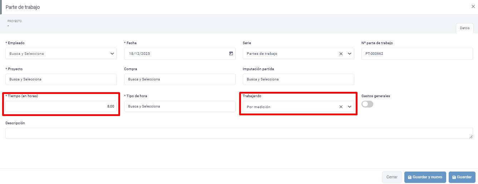Click the Fecha date text 18/12/2025
478x184 pixels.
[140, 54]
